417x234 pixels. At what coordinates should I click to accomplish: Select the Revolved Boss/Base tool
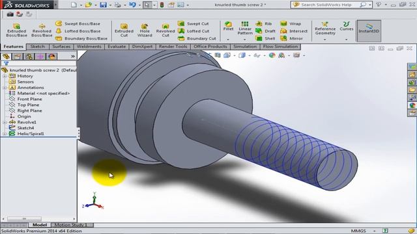(42, 31)
